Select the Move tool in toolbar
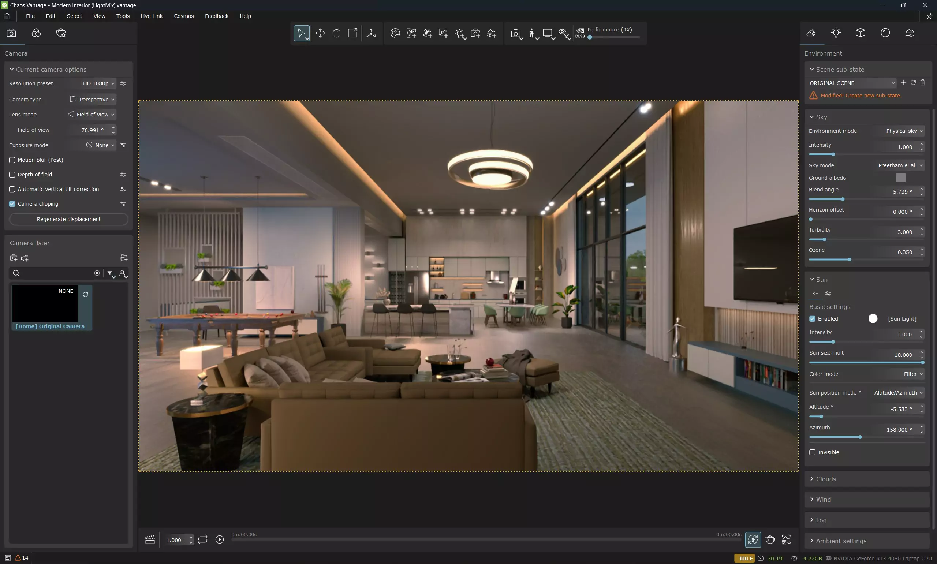937x564 pixels. pyautogui.click(x=320, y=33)
